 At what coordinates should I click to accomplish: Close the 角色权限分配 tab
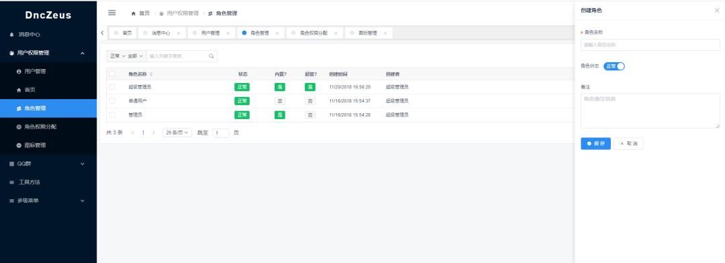point(336,33)
